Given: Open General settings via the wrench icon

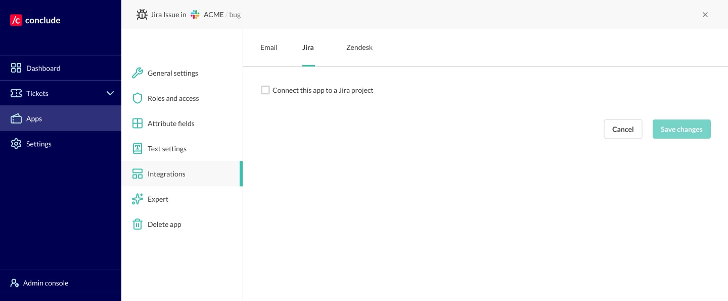Looking at the screenshot, I should click(x=138, y=73).
